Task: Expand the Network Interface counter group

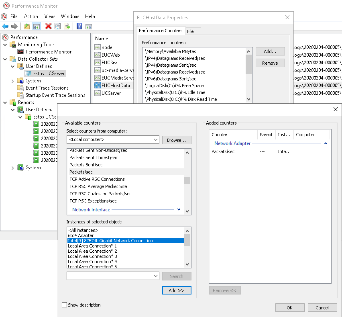Action: (179, 210)
